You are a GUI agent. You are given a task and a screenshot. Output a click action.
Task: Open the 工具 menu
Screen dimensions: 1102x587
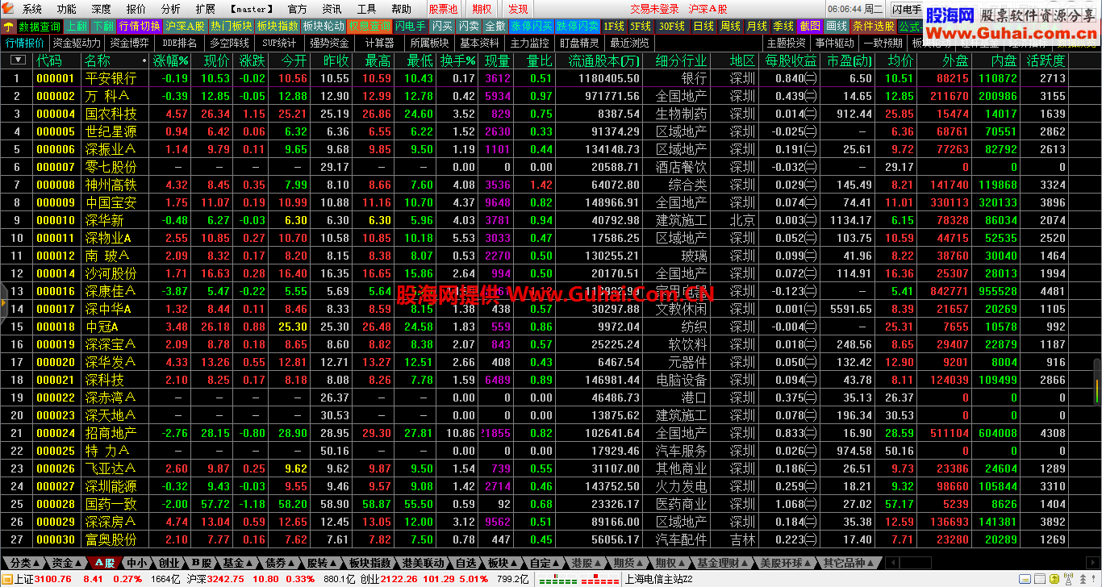click(x=367, y=9)
